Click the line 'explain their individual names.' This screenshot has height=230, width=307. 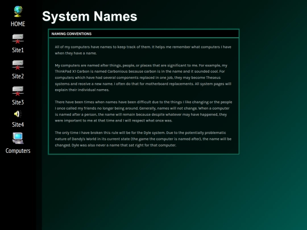(x=82, y=90)
